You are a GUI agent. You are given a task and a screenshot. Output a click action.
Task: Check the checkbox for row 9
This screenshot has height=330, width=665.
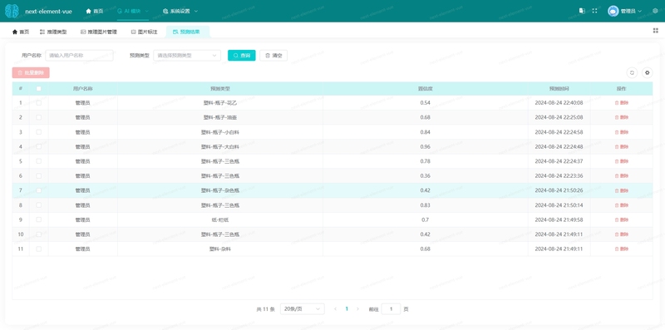[38, 219]
